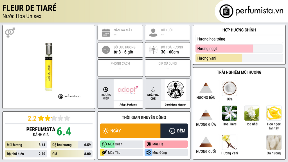Image resolution: width=288 pixels, height=162 pixels.
Task: Click the Dominique Monlun perfumer portrait
Action: point(175,90)
